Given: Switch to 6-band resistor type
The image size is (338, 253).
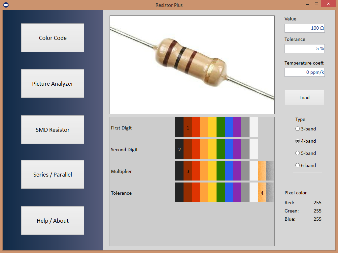Looking at the screenshot, I should pyautogui.click(x=305, y=165).
